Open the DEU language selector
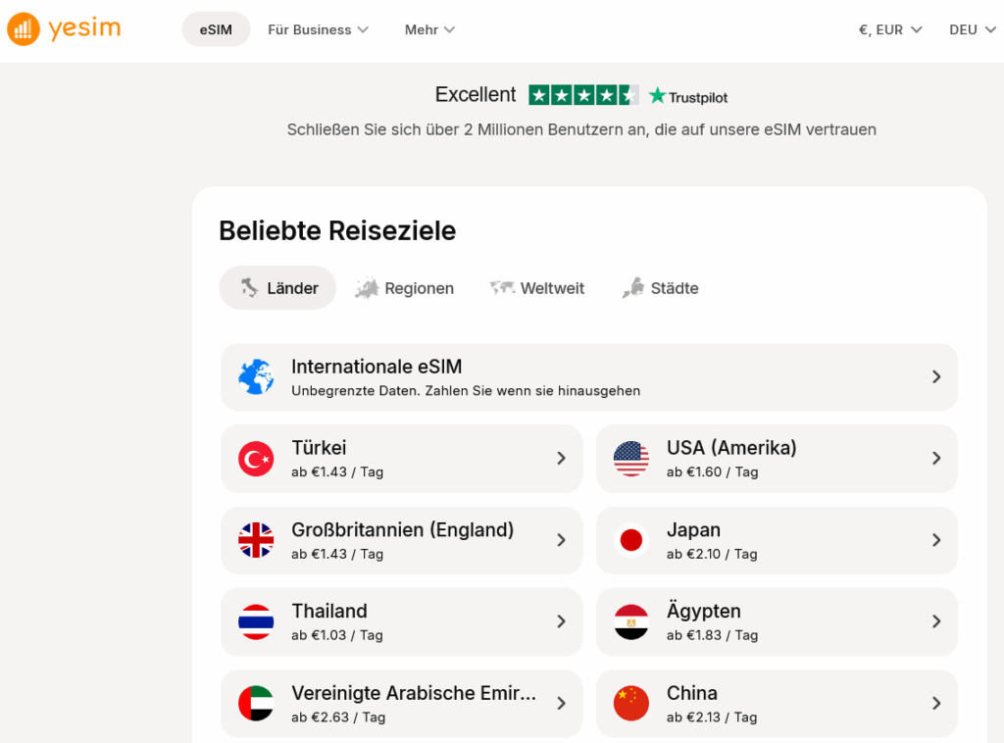The height and width of the screenshot is (743, 1004). coord(970,29)
